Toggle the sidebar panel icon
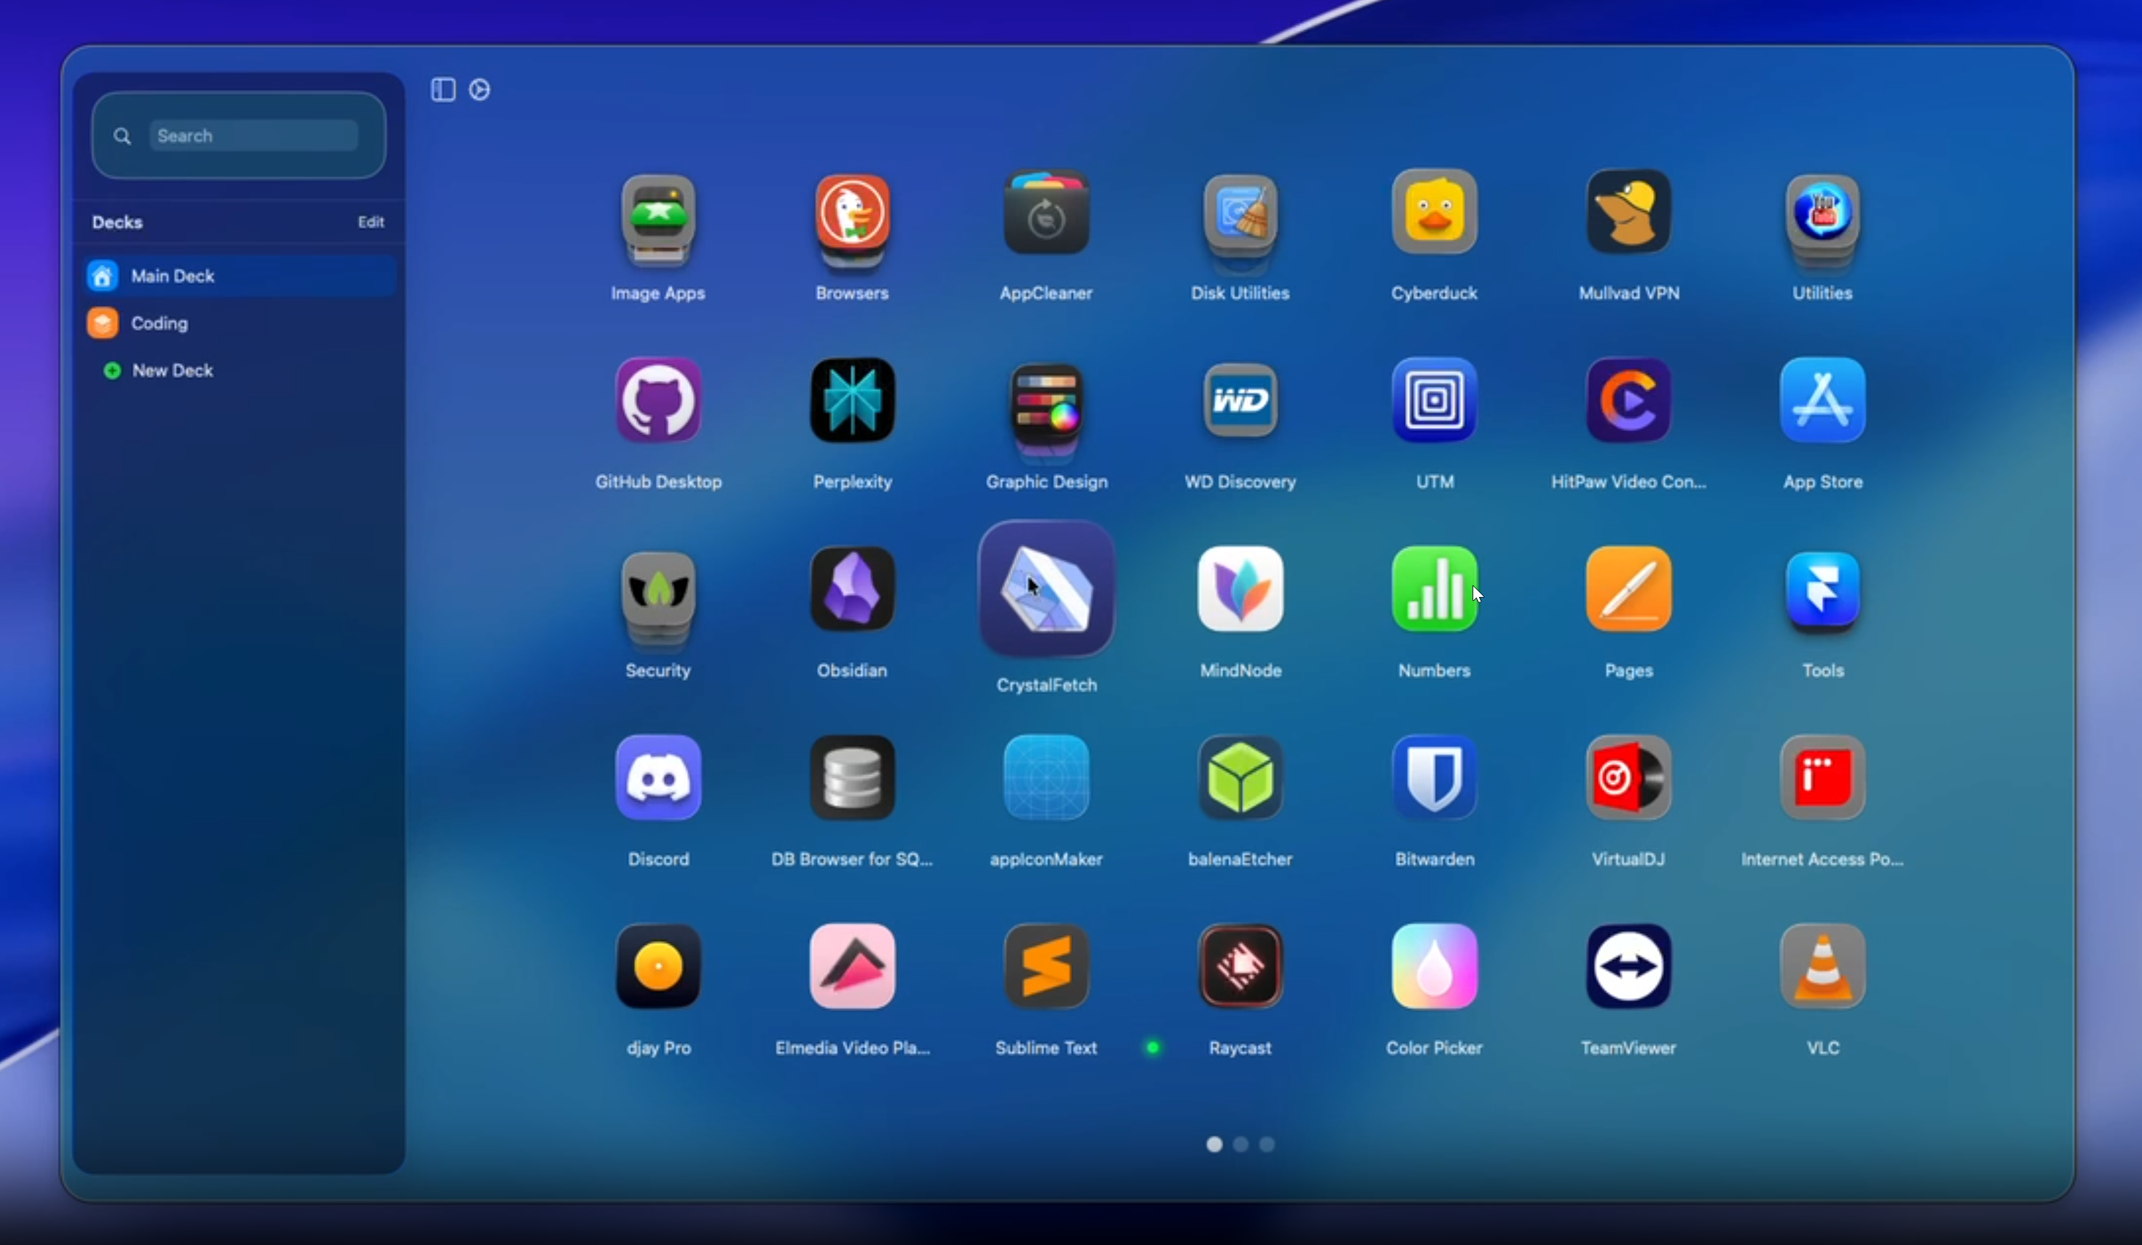 (x=443, y=89)
